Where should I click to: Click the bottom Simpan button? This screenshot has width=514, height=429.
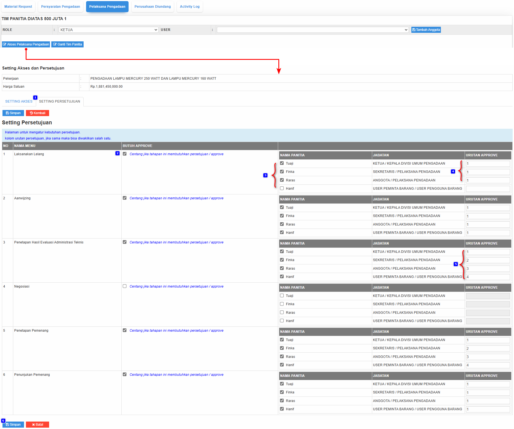click(13, 425)
